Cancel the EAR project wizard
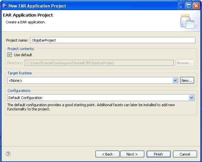The image size is (202, 162). pyautogui.click(x=185, y=154)
